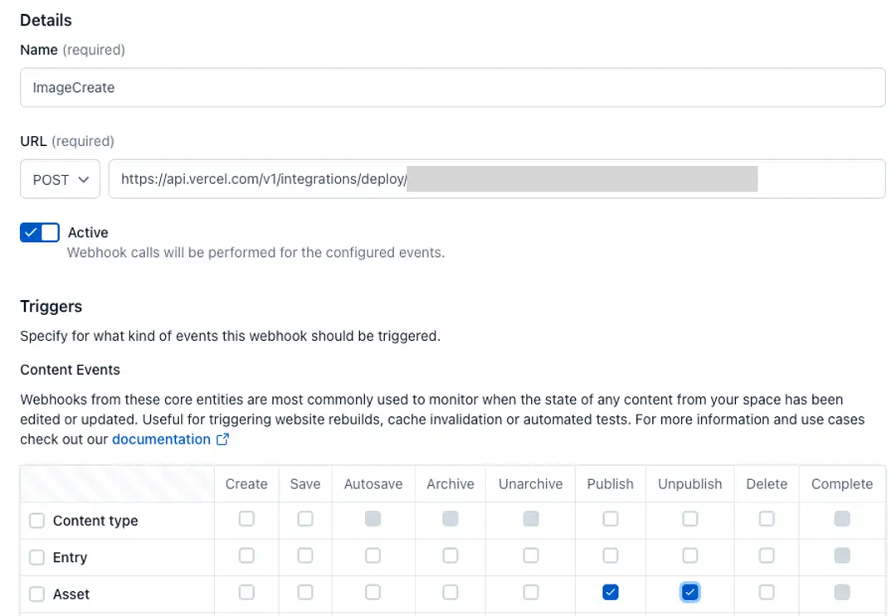This screenshot has width=896, height=616.
Task: Select all events for Entry row
Action: [x=37, y=558]
